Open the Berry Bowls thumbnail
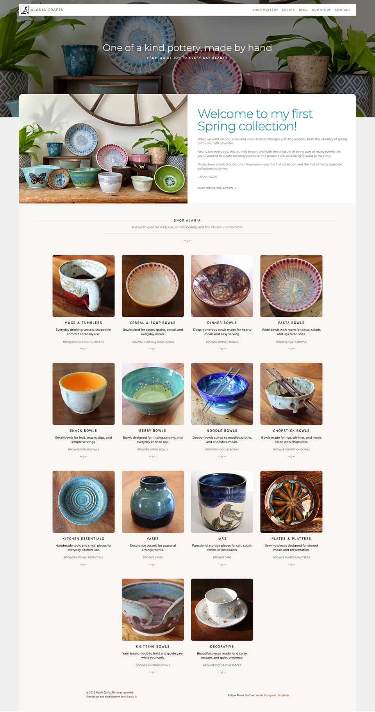Image resolution: width=375 pixels, height=712 pixels. [x=153, y=394]
